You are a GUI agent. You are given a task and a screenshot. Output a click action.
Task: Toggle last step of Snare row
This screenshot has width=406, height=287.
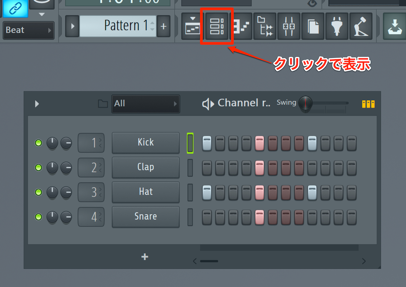coord(352,217)
